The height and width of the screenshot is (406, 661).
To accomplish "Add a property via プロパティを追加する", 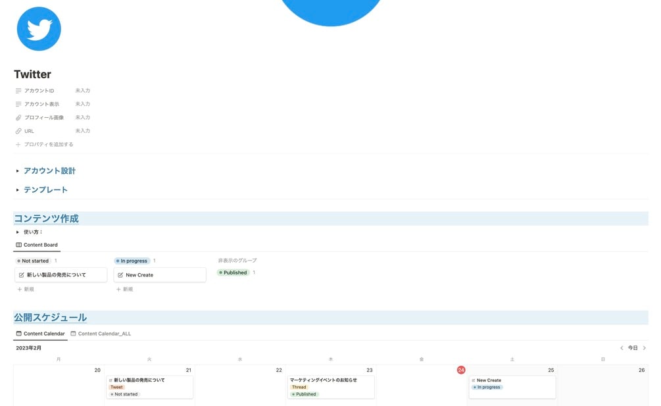I will pyautogui.click(x=44, y=144).
